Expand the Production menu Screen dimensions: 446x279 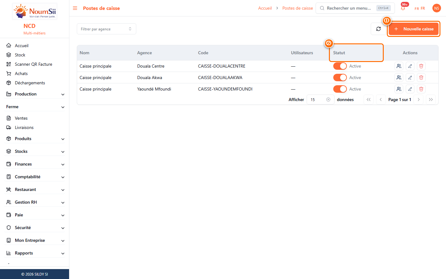(x=35, y=94)
